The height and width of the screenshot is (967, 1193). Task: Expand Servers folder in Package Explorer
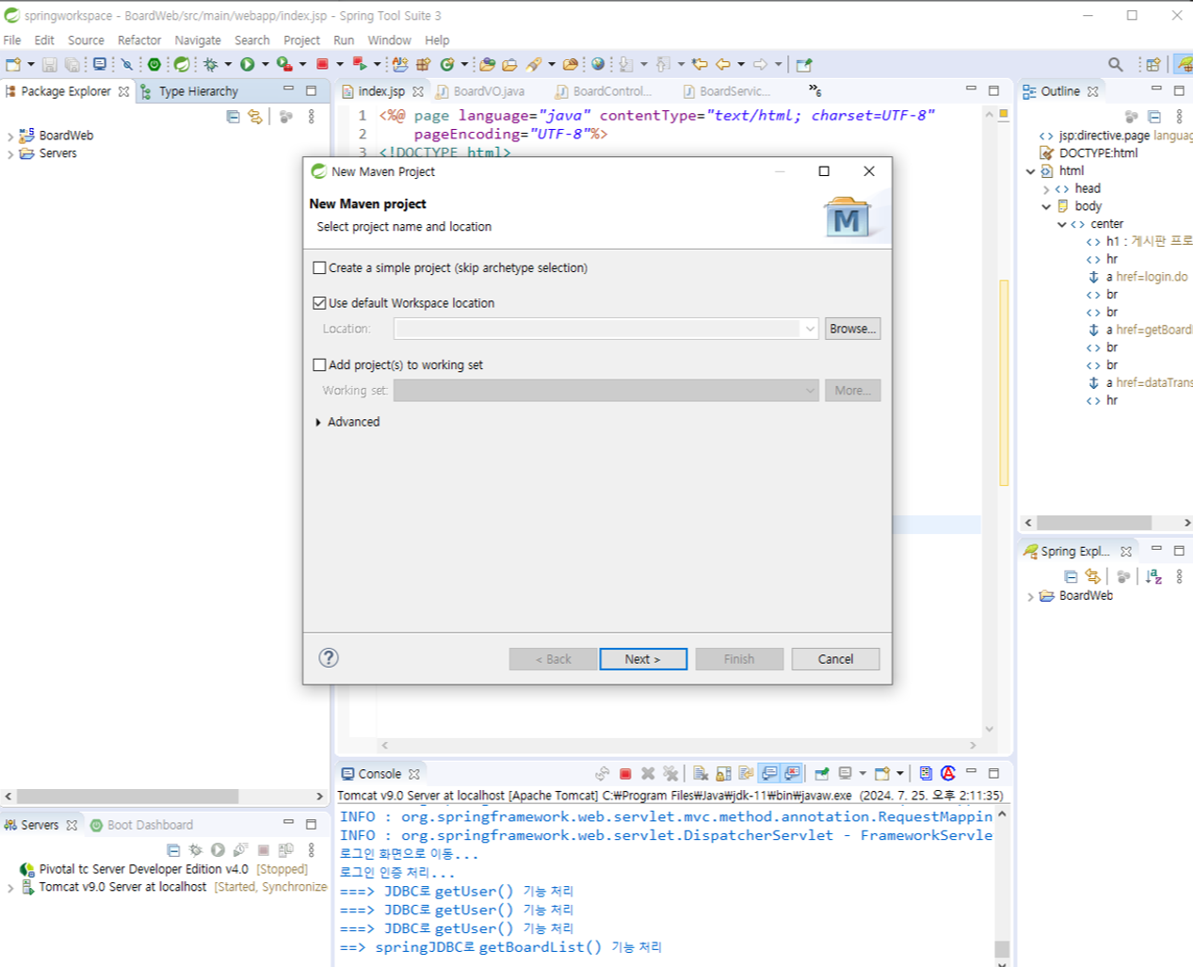coord(10,154)
